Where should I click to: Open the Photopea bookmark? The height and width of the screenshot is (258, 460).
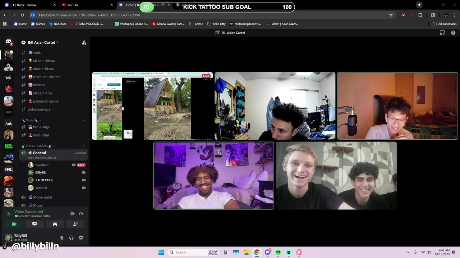click(131, 24)
